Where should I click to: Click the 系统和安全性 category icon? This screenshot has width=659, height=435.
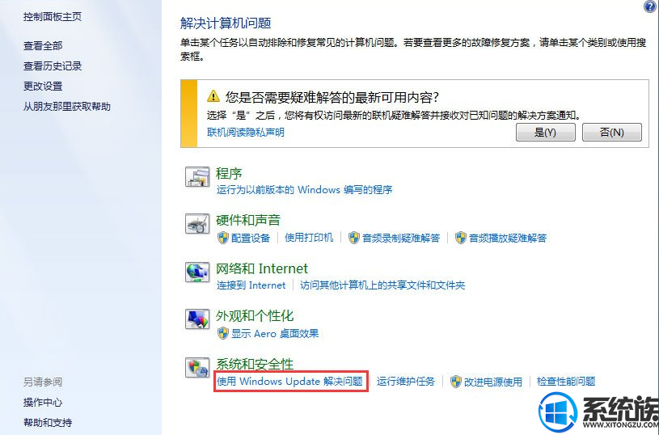point(197,367)
